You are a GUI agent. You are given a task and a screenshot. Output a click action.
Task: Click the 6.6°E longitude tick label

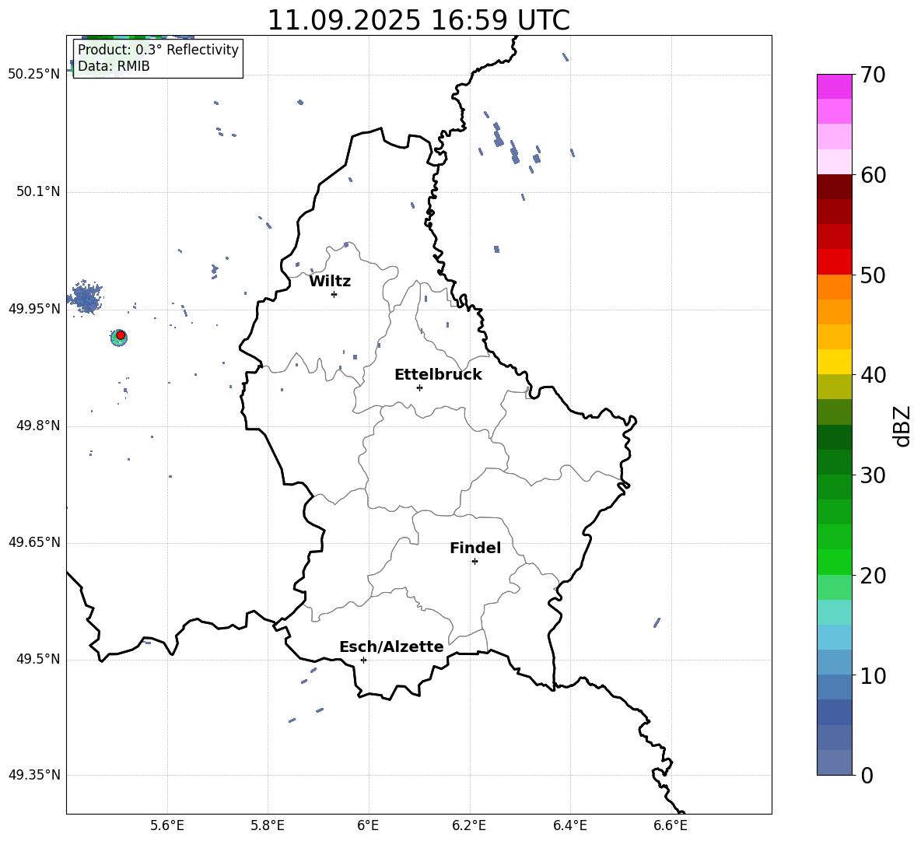click(671, 825)
